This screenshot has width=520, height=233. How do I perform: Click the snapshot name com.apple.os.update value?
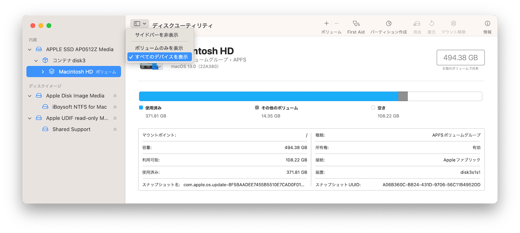[x=244, y=185]
